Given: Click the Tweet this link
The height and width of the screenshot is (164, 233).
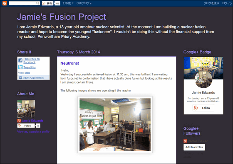Looking at the screenshot, I should point(30,67).
